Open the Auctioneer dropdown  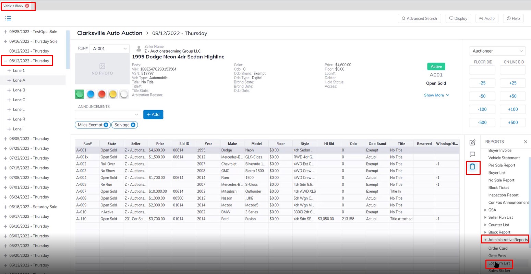coord(497,51)
